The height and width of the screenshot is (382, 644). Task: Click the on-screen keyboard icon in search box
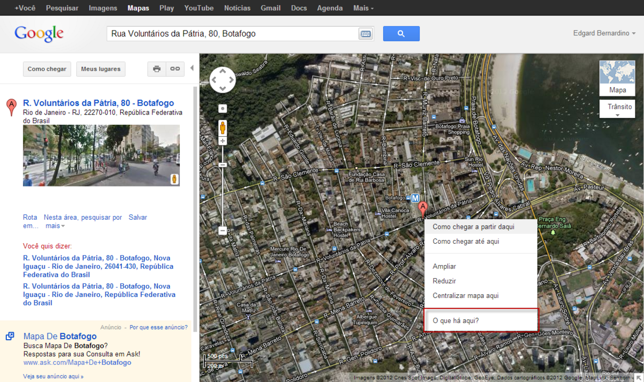coord(365,34)
